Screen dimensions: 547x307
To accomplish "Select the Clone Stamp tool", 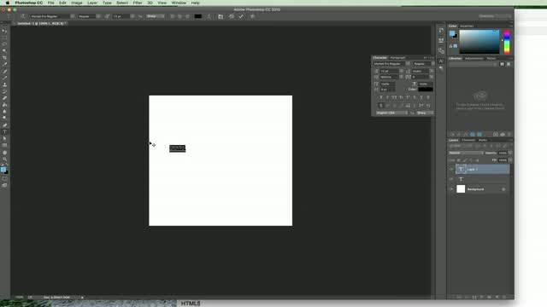I will [x=4, y=85].
